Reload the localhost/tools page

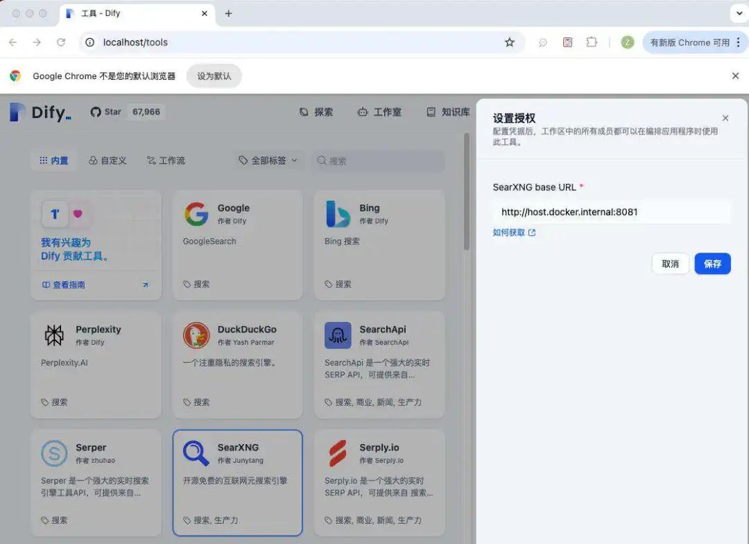[61, 42]
